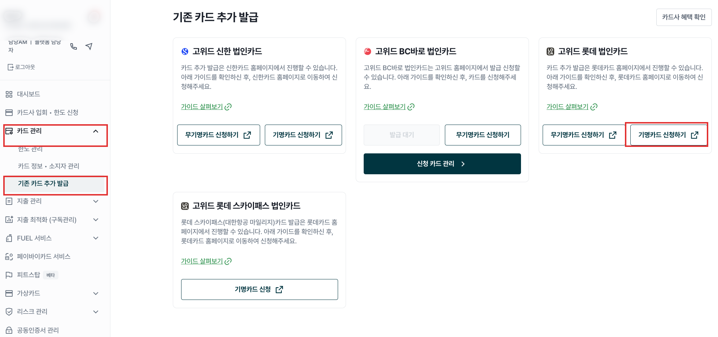Expand the 가상카드 section chevron
Image resolution: width=718 pixels, height=337 pixels.
96,293
